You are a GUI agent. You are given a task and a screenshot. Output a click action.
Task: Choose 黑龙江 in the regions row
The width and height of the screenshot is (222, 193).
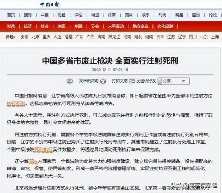[115, 37]
